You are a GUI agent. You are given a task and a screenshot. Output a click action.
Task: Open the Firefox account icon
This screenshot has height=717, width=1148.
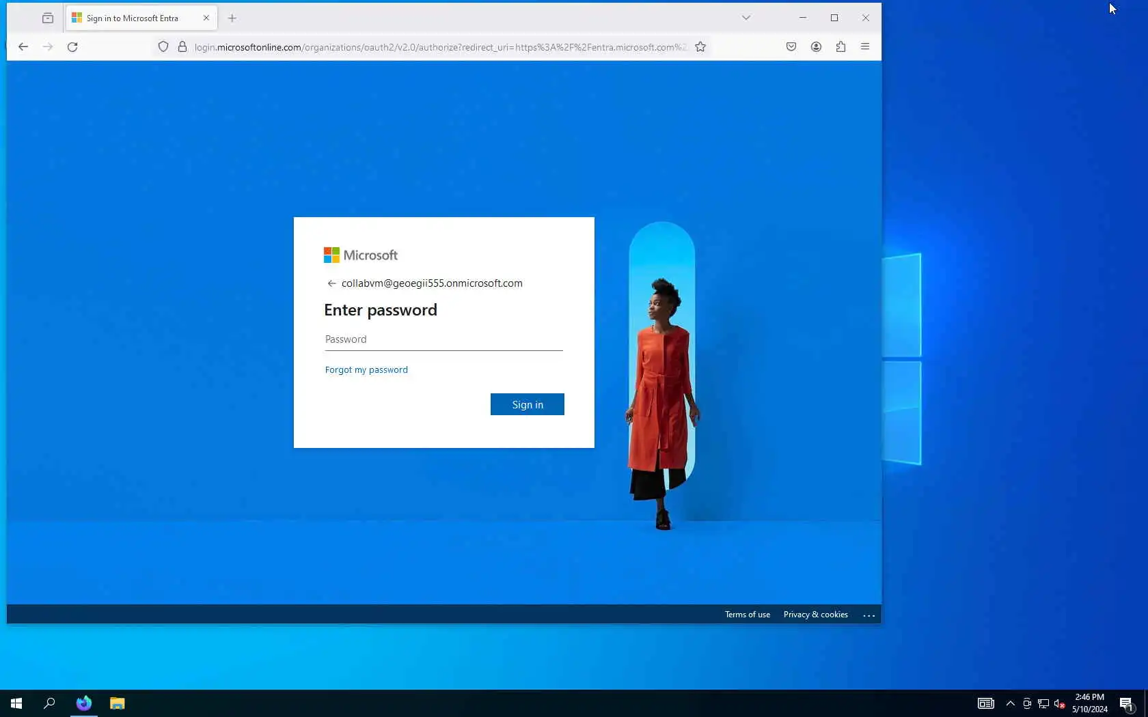tap(816, 46)
